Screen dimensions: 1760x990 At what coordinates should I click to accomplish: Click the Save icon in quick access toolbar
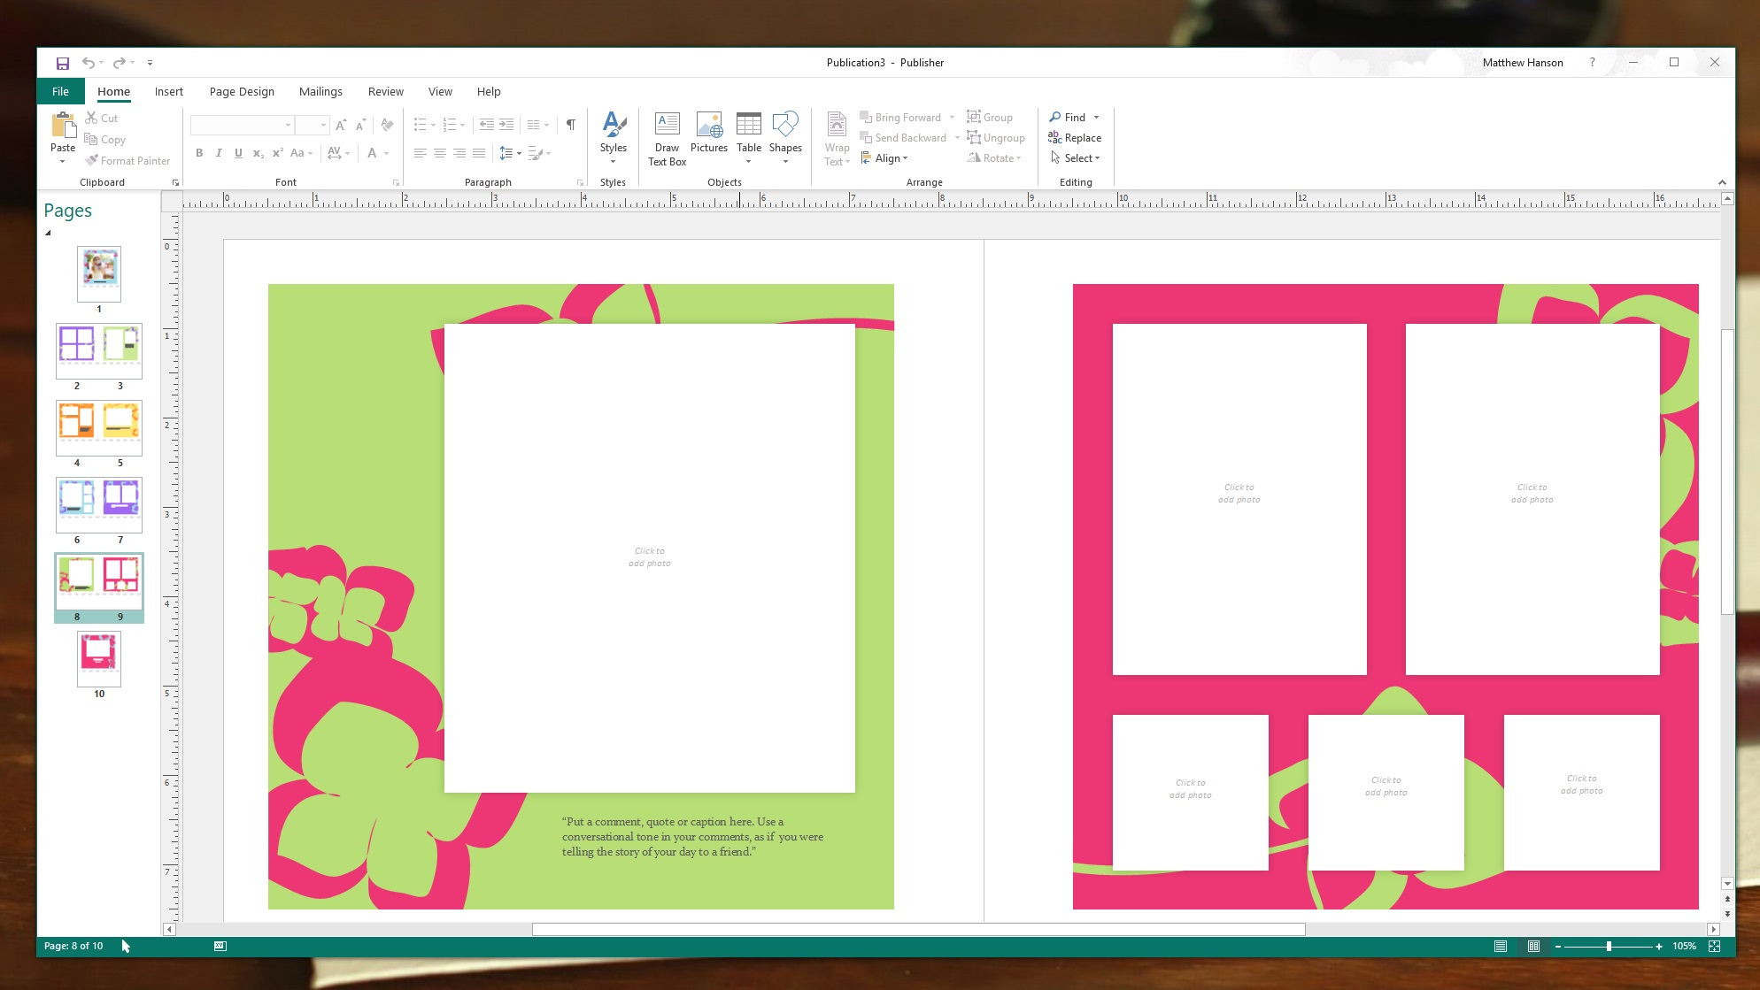pyautogui.click(x=63, y=63)
